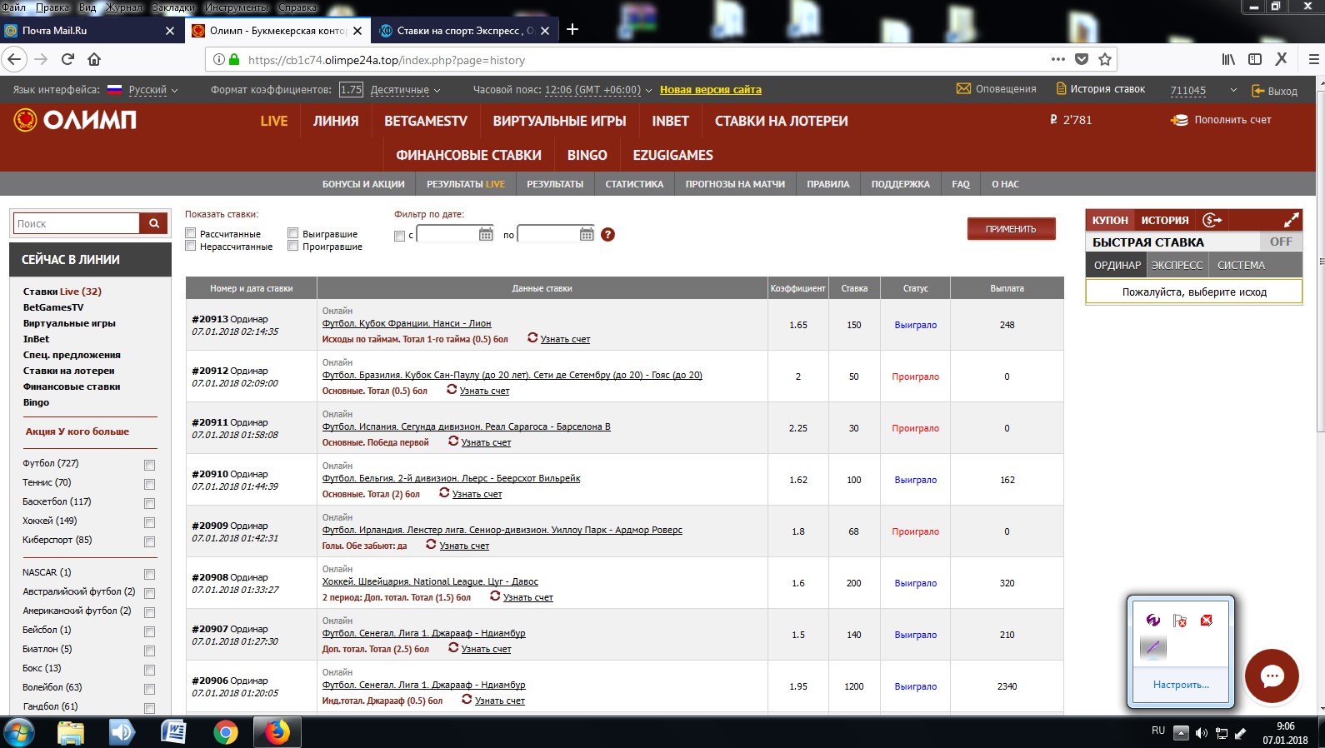Open the live chat bubble
The height and width of the screenshot is (748, 1325).
(x=1272, y=676)
